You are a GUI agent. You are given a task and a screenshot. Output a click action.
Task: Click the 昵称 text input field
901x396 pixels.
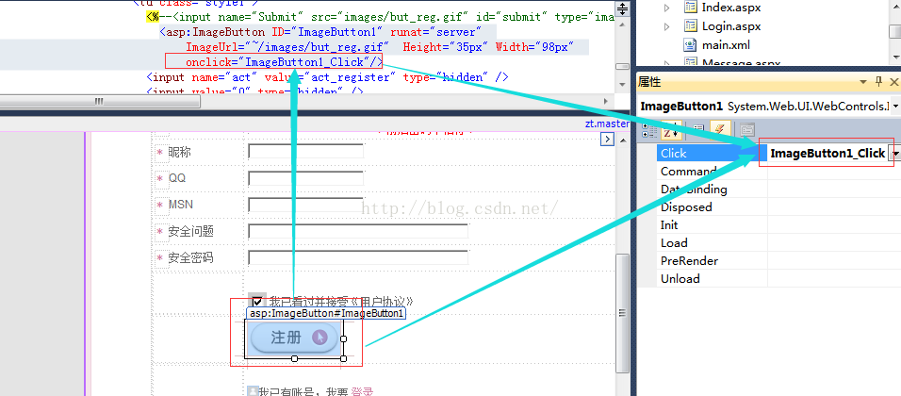[305, 152]
